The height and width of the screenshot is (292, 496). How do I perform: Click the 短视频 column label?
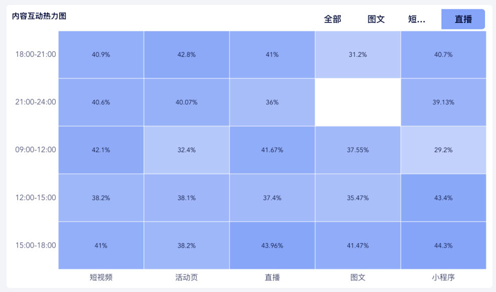[x=101, y=278]
